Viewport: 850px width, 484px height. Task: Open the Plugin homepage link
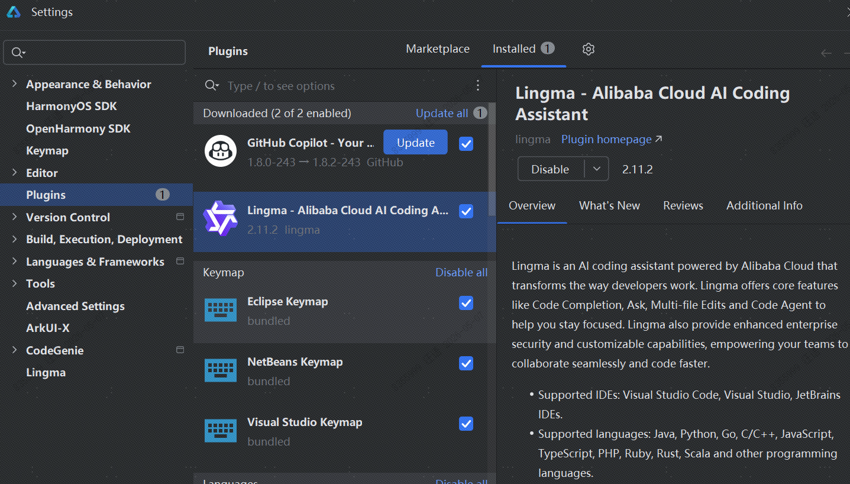612,139
